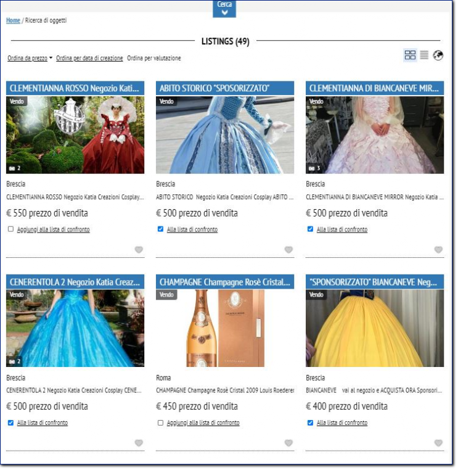Like the Cenerentola 2 listing heart
Screen dimensions: 458x470
(x=139, y=443)
